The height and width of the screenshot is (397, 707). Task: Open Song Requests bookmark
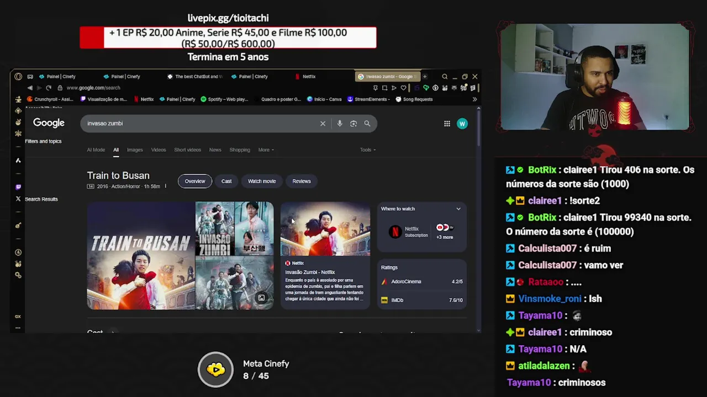coord(414,99)
